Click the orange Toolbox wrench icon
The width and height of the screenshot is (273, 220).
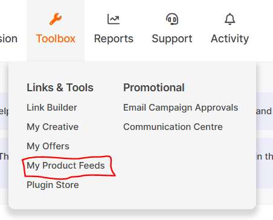pyautogui.click(x=56, y=19)
